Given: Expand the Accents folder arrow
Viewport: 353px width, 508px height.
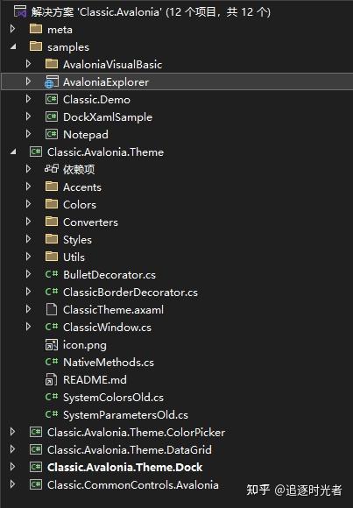Looking at the screenshot, I should point(29,187).
